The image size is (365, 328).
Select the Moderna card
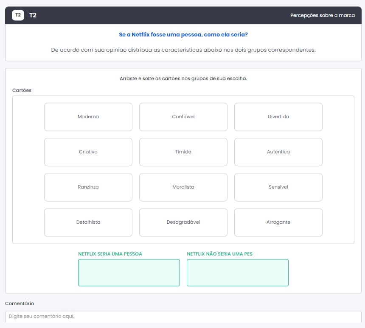pos(88,117)
